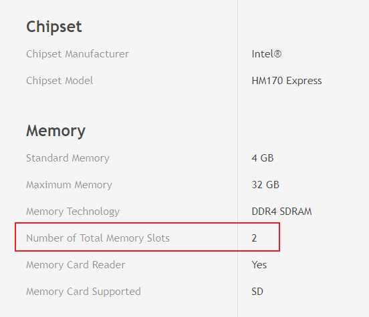Click the red highlighted memory slots row
369x317 pixels.
pos(147,237)
